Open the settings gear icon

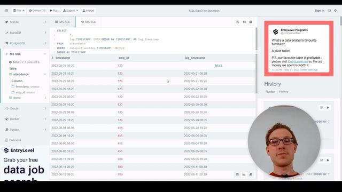[336, 11]
